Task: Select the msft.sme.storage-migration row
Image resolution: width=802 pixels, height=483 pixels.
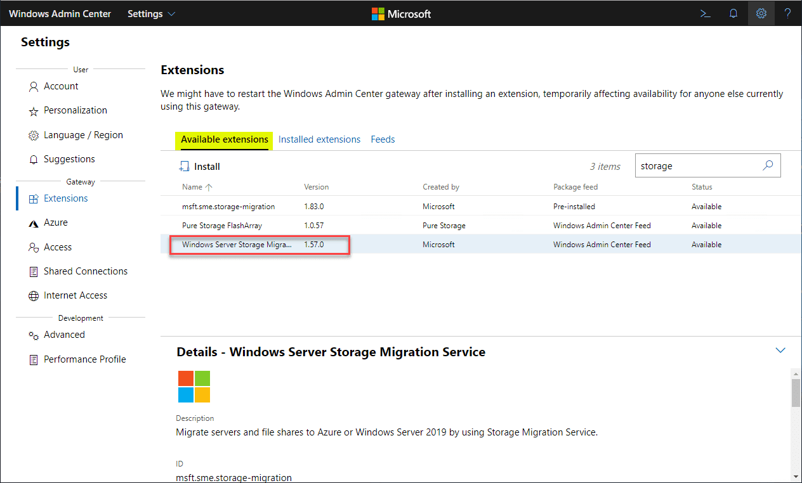Action: coord(228,207)
